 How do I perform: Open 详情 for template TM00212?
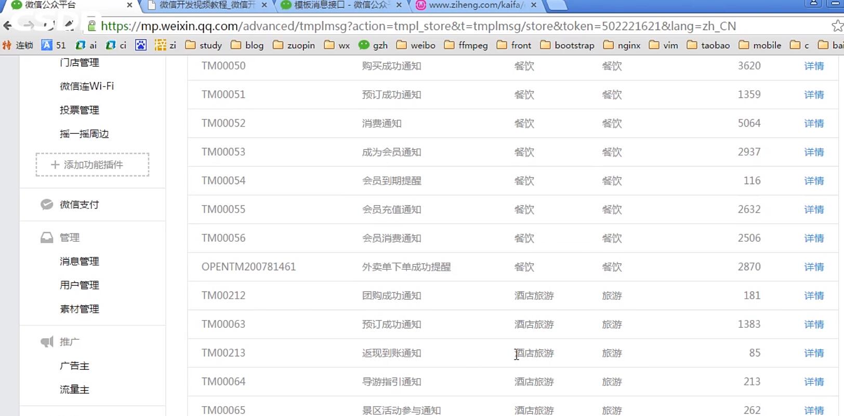(x=814, y=296)
